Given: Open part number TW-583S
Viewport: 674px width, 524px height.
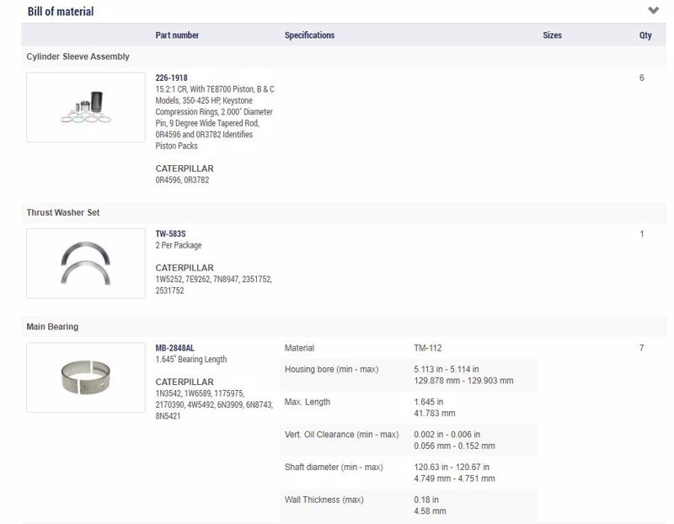Looking at the screenshot, I should [x=171, y=233].
